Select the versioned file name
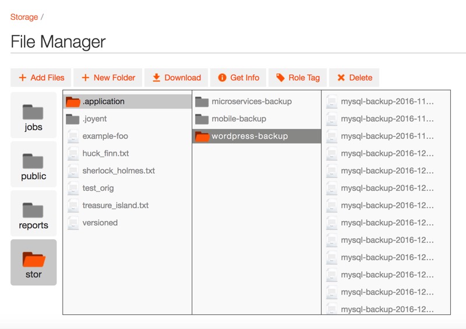466x329 pixels. (x=100, y=223)
